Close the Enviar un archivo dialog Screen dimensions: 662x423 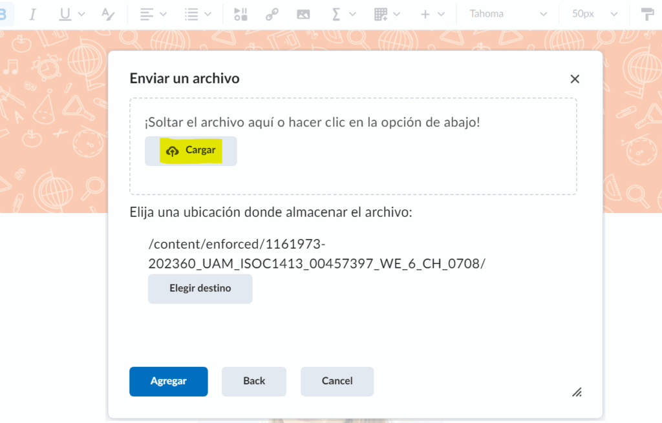pos(575,79)
